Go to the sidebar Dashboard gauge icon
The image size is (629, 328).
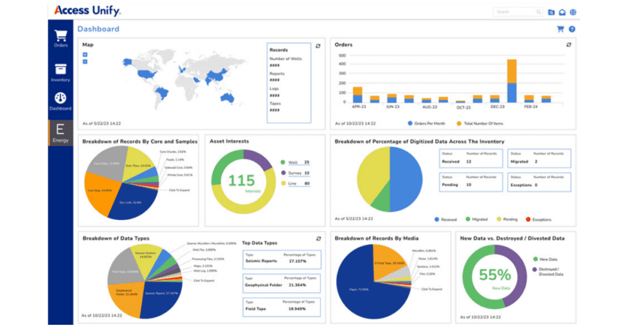61,101
